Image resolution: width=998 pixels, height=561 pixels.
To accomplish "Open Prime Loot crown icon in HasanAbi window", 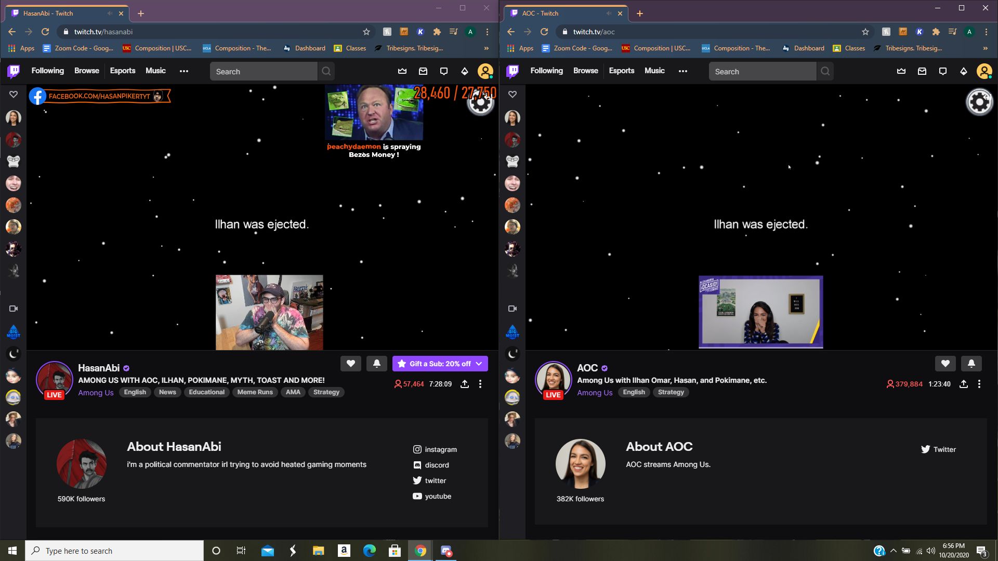I will [x=402, y=71].
